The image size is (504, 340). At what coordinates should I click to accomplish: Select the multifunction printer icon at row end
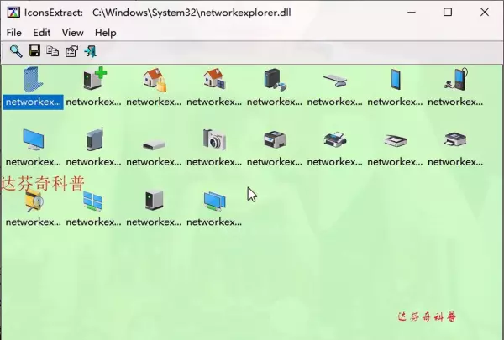tap(455, 139)
